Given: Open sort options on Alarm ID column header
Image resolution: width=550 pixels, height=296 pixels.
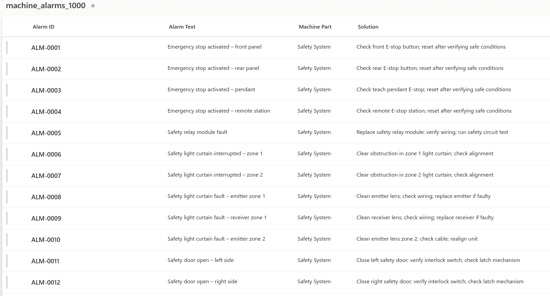Looking at the screenshot, I should (44, 27).
